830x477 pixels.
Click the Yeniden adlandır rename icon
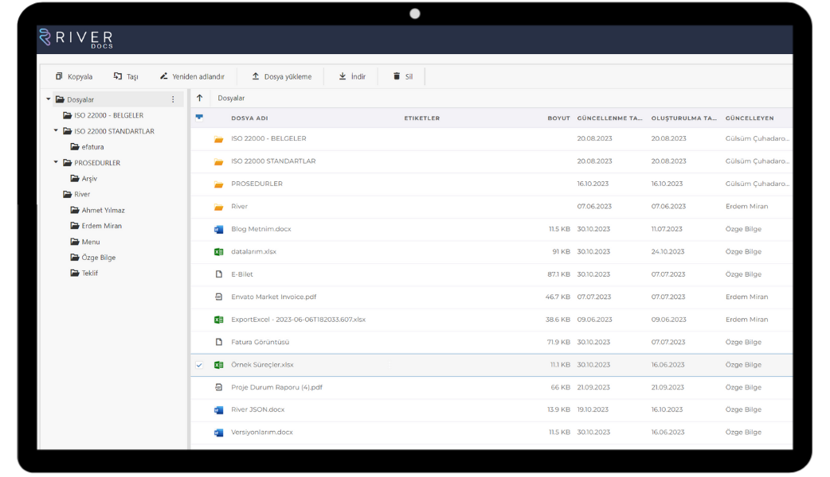[x=164, y=76]
